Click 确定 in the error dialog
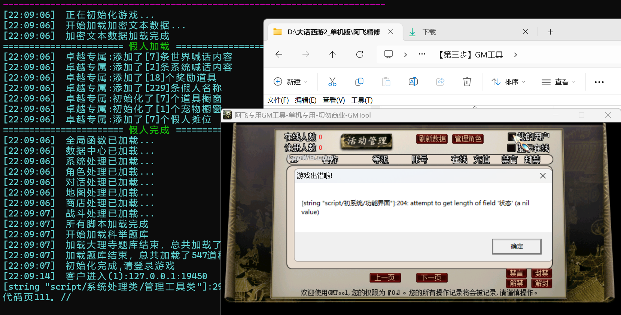The width and height of the screenshot is (621, 315). 517,246
